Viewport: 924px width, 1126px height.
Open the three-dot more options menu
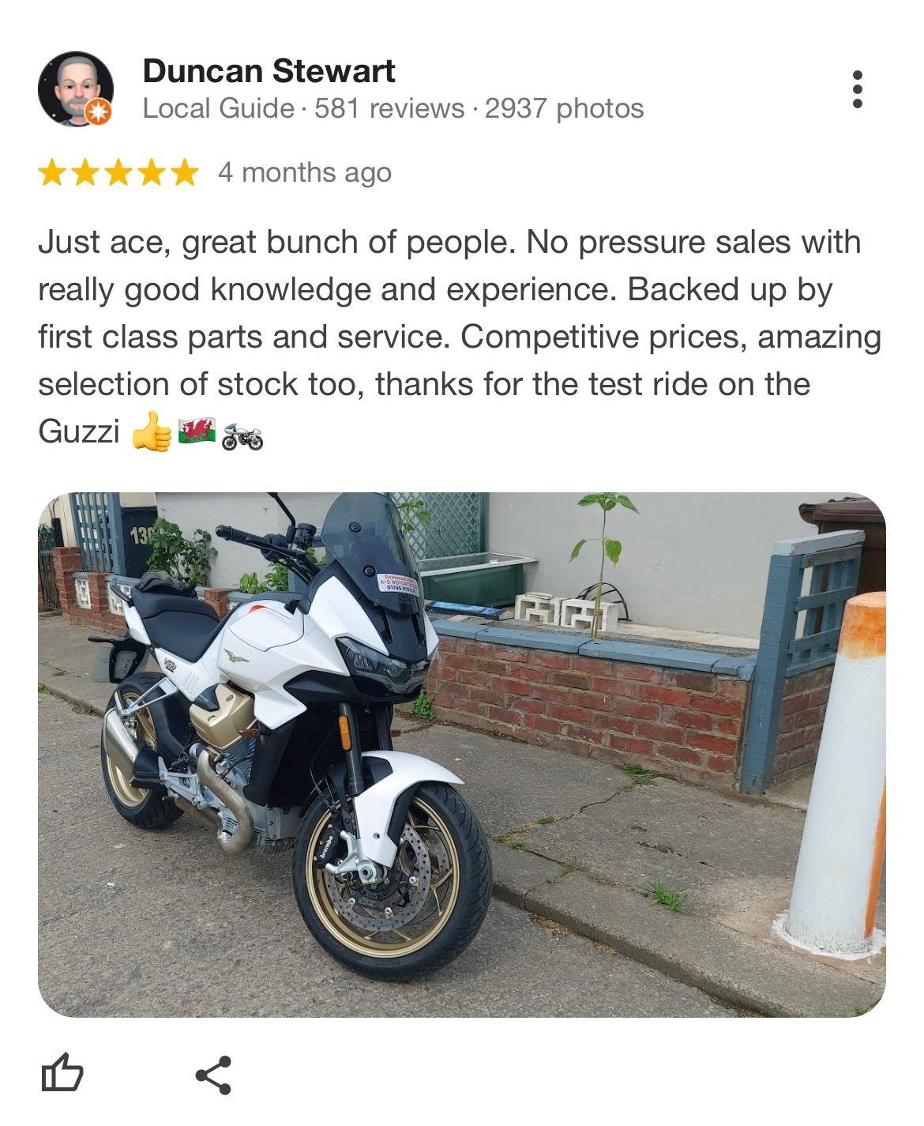858,89
